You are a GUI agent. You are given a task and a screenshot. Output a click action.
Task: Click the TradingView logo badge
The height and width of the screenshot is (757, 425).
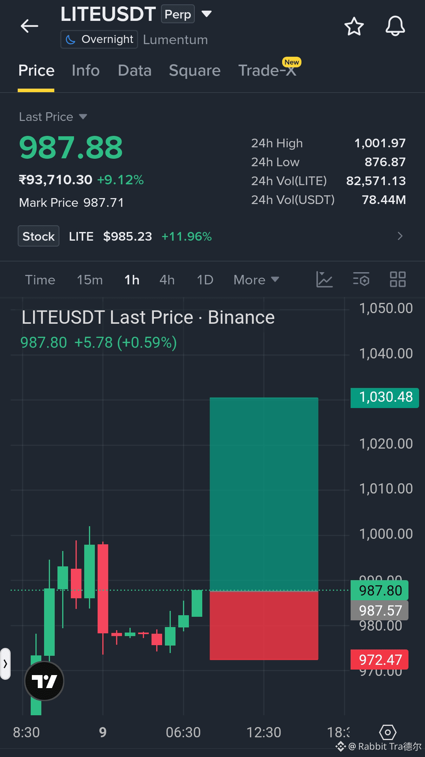44,681
